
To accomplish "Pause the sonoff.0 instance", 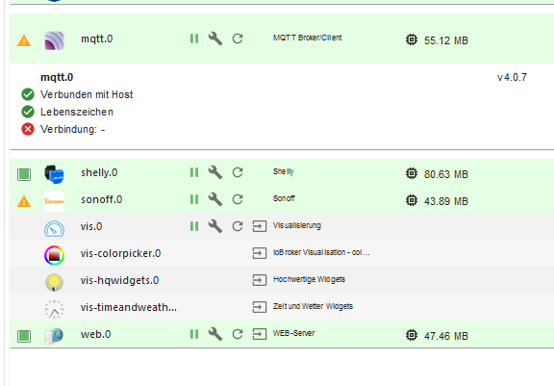I will click(194, 199).
